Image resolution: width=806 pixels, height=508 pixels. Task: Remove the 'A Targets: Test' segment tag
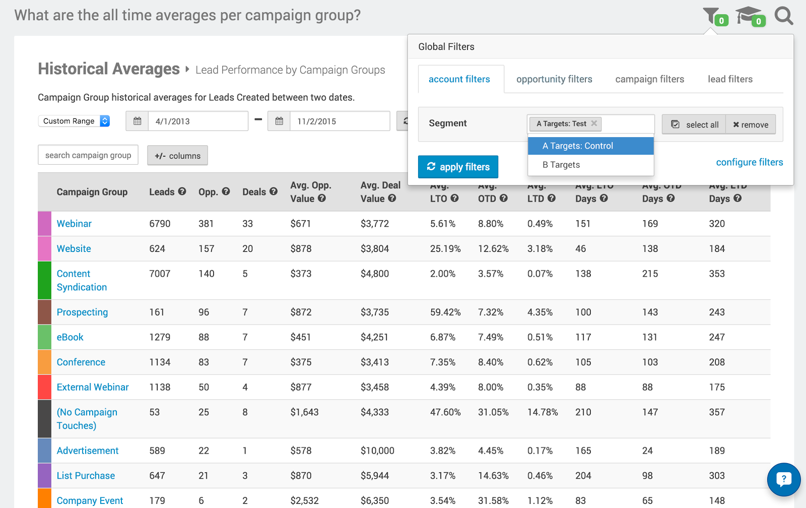pyautogui.click(x=594, y=123)
